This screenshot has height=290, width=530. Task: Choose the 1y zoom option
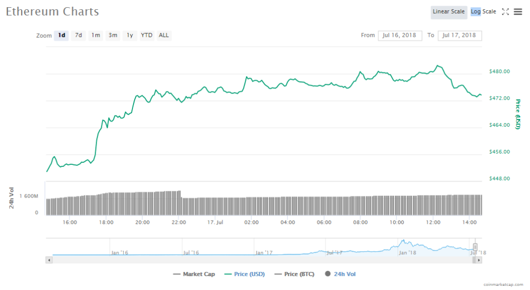pyautogui.click(x=130, y=35)
